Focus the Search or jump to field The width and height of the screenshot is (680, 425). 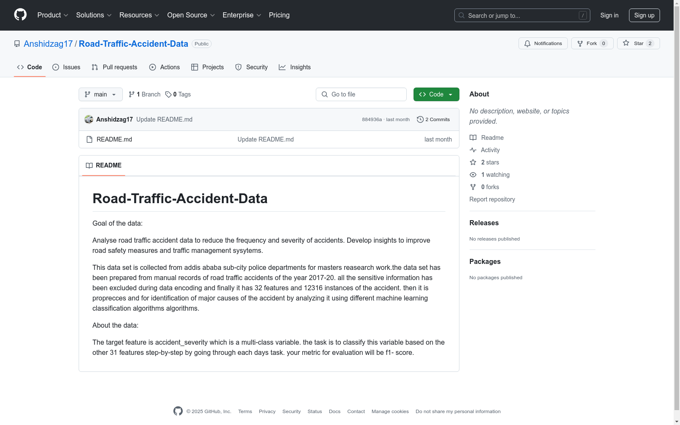[522, 15]
